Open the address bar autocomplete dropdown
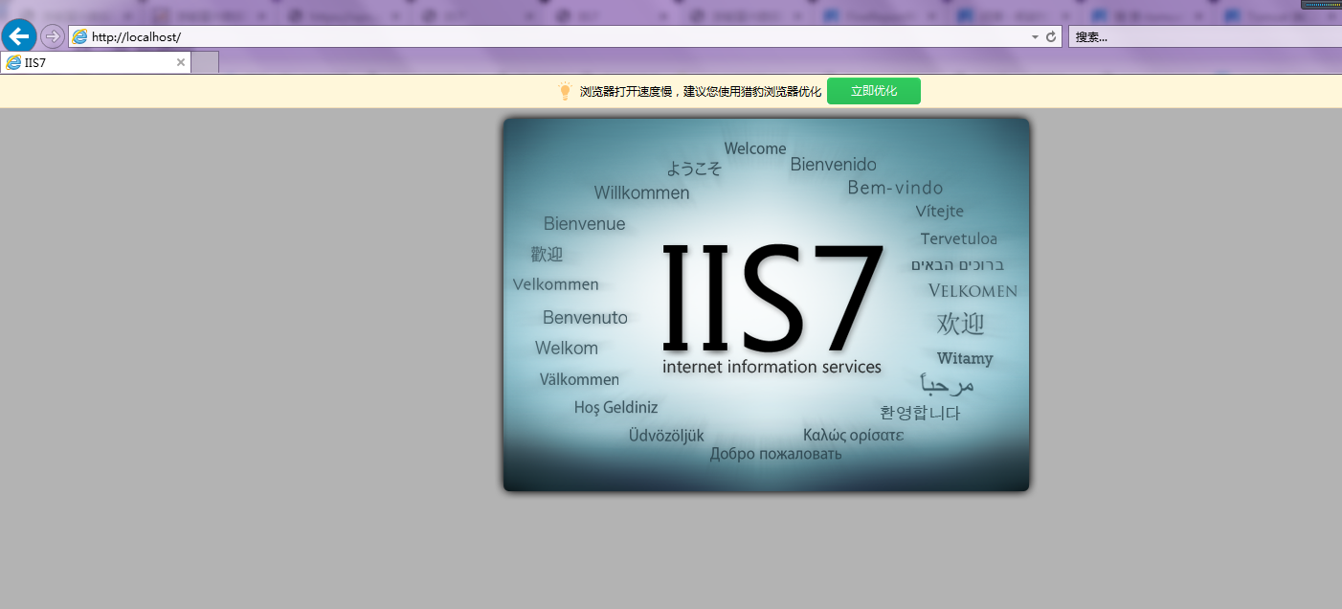The image size is (1342, 609). tap(1035, 36)
